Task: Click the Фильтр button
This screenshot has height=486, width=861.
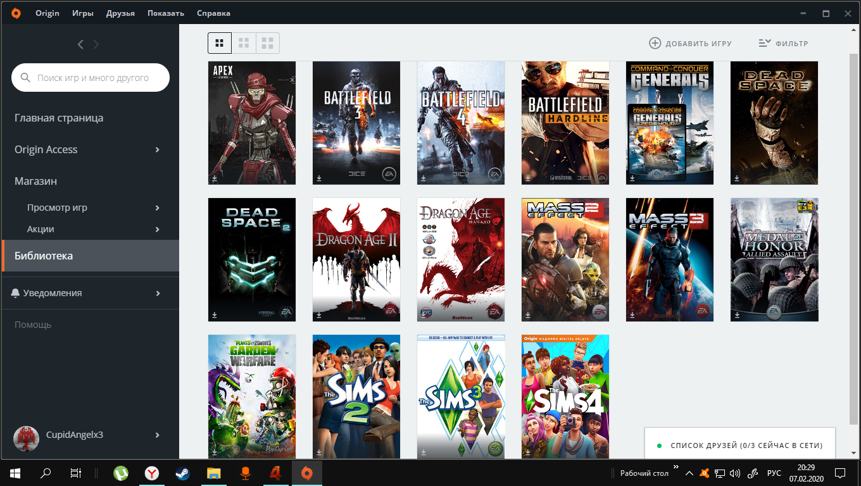Action: 784,43
